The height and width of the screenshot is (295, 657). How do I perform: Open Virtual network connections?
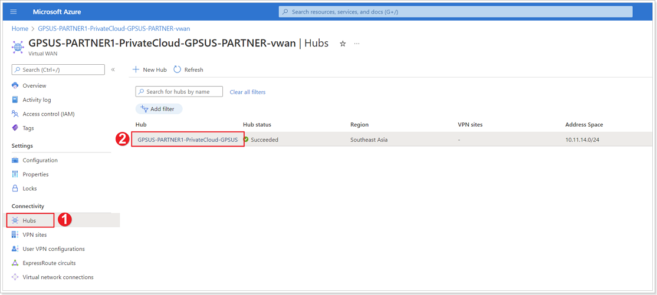(x=58, y=277)
